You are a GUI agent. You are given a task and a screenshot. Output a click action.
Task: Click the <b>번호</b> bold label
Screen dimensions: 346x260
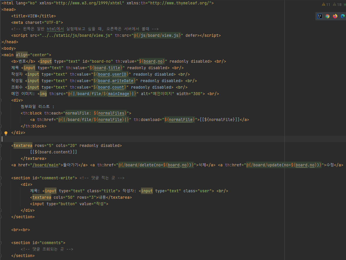pos(23,61)
